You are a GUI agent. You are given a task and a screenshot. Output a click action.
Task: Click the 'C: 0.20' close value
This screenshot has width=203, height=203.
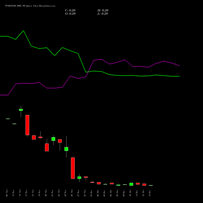pyautogui.click(x=70, y=11)
